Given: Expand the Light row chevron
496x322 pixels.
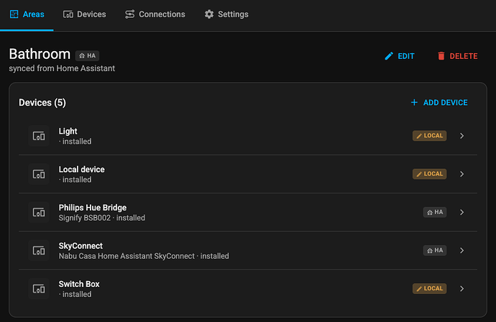Looking at the screenshot, I should [x=461, y=136].
